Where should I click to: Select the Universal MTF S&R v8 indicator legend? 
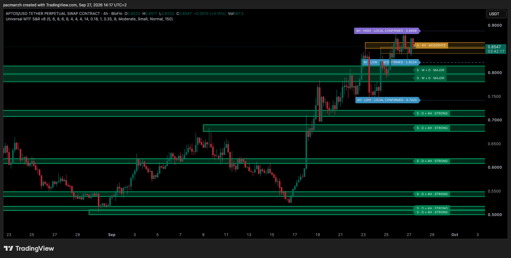pos(89,19)
